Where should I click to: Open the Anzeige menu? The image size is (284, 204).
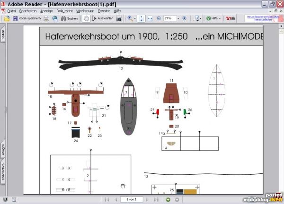pos(46,11)
